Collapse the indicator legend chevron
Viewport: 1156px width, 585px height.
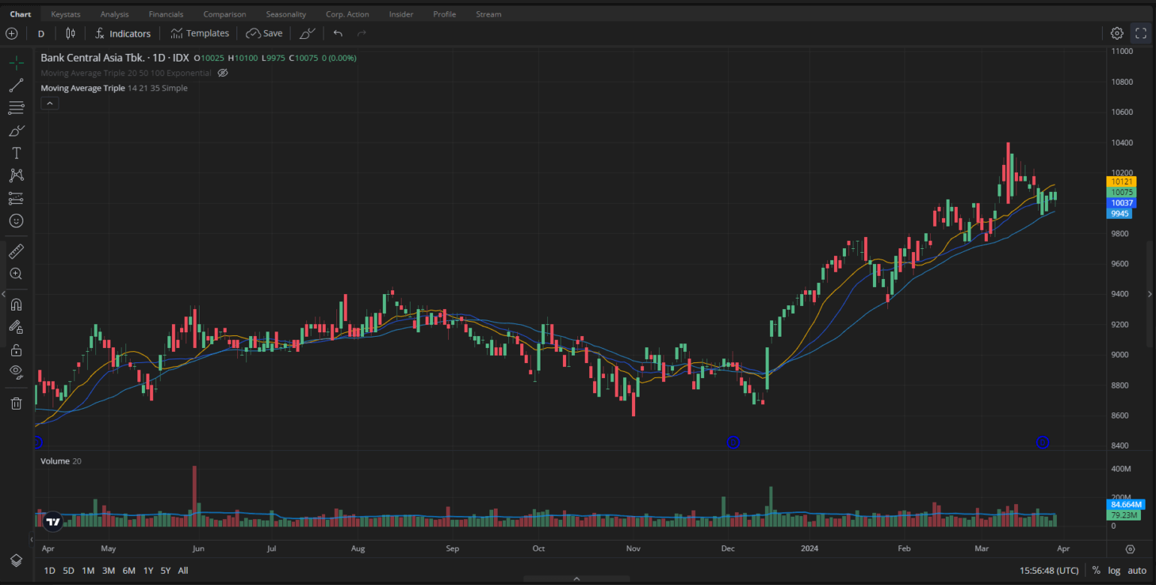(49, 103)
